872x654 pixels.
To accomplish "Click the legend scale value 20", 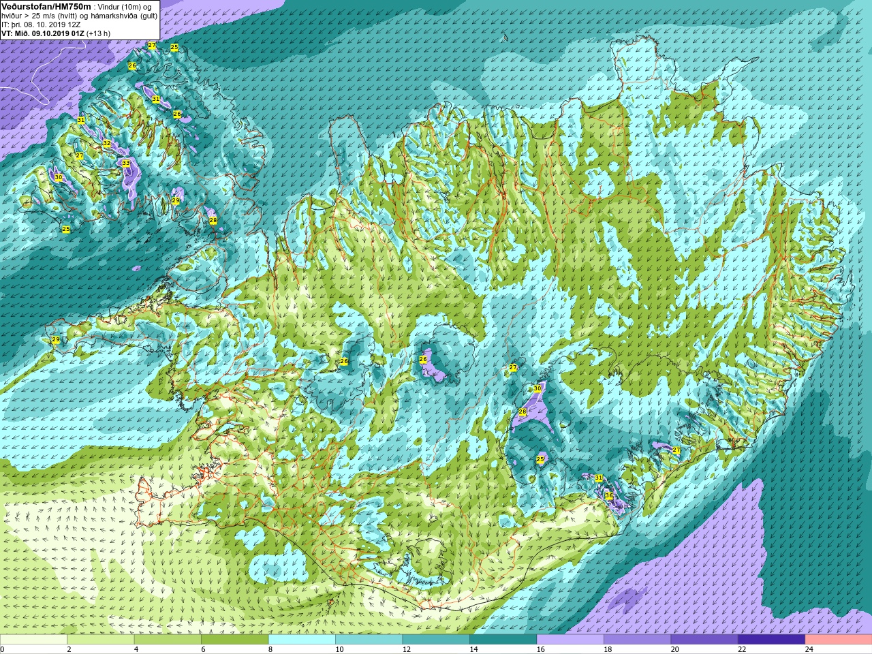I will click(674, 649).
